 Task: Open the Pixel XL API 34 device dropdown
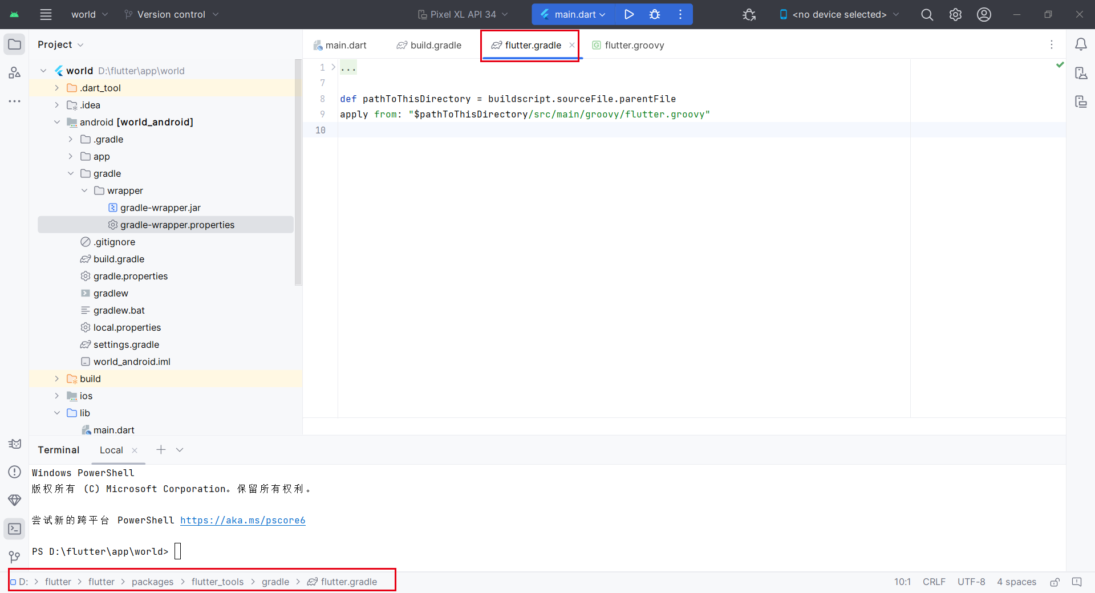pyautogui.click(x=463, y=14)
